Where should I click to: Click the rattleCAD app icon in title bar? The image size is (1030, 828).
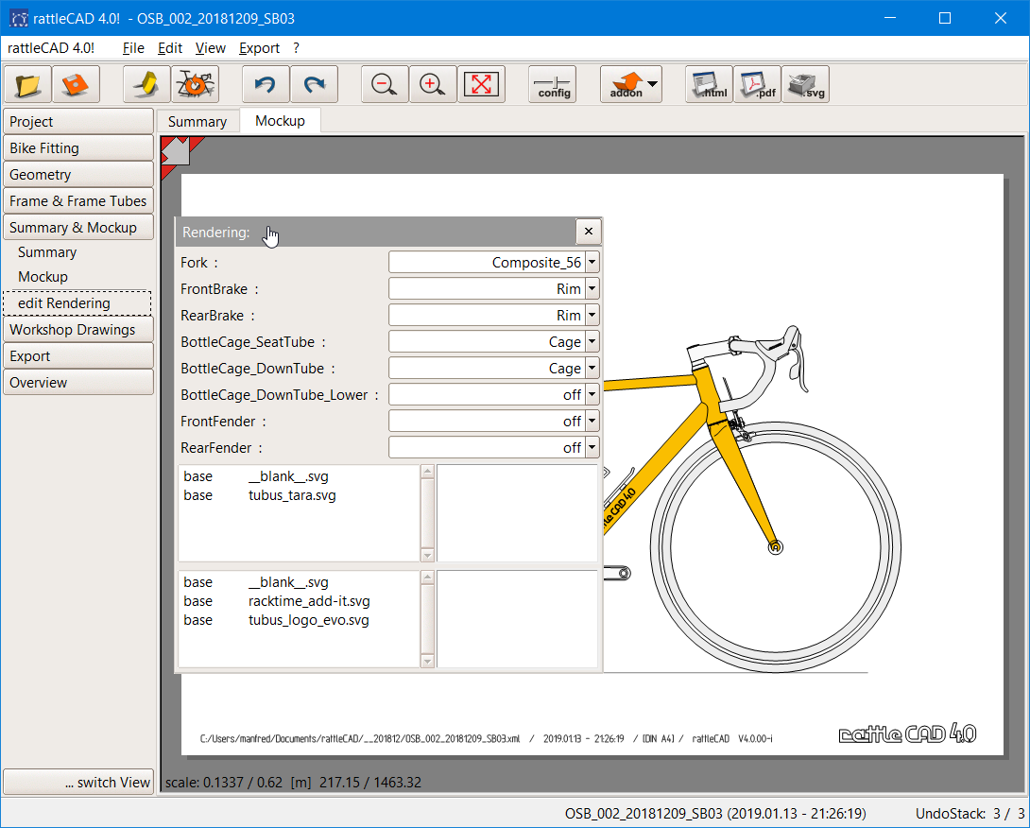coord(18,18)
